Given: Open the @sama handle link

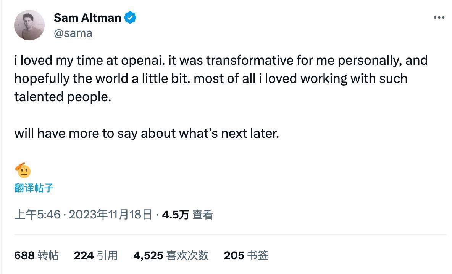Looking at the screenshot, I should point(73,33).
